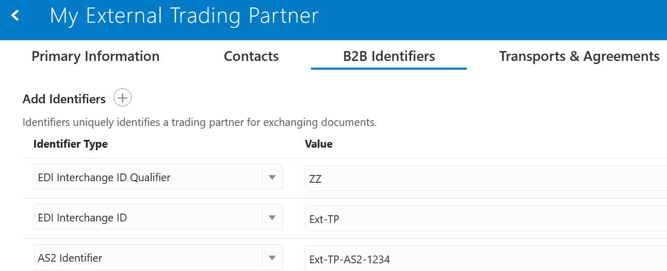Click the Value column header
667x271 pixels.
pos(319,144)
